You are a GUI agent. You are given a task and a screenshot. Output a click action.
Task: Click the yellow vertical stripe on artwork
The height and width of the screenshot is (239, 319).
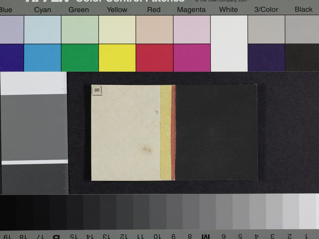point(166,132)
